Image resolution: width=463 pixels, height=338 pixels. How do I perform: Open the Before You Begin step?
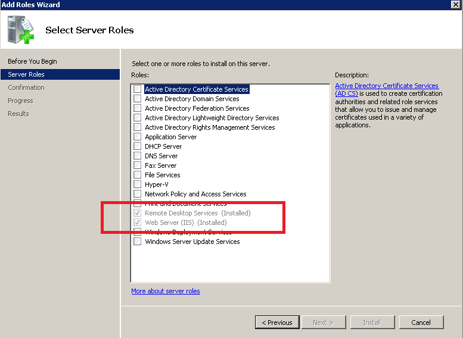32,61
